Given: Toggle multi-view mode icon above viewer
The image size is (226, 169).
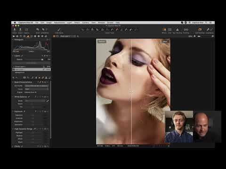Looking at the screenshot, I should click(x=54, y=36).
